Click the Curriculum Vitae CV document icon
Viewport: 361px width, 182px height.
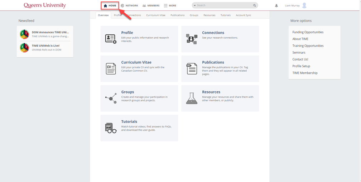tap(111, 68)
